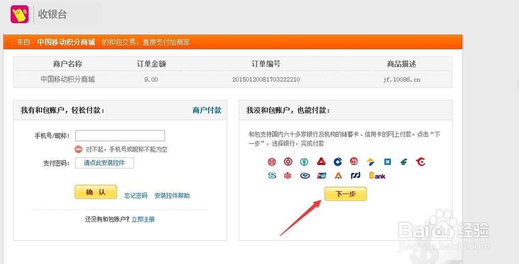
Task: Click the 订单编号 column header
Action: coord(266,64)
